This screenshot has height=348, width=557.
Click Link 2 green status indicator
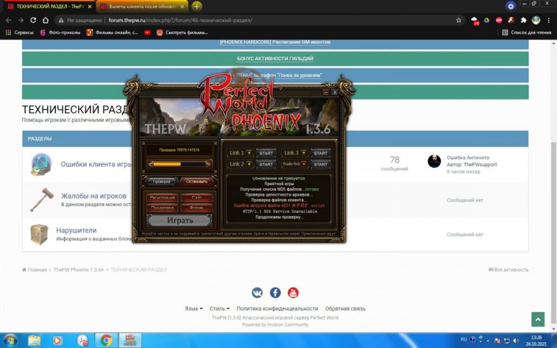249,164
